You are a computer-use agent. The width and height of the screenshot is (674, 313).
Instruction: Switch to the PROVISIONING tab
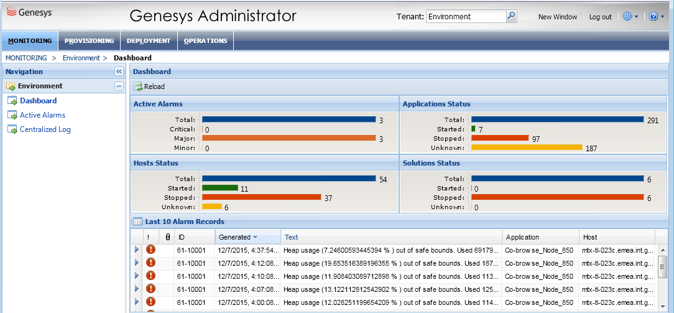point(90,41)
